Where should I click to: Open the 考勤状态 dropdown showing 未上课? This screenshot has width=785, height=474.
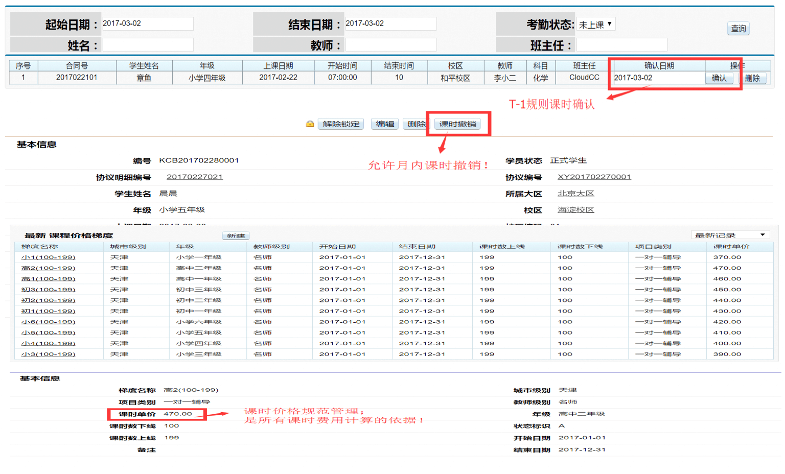pos(596,24)
